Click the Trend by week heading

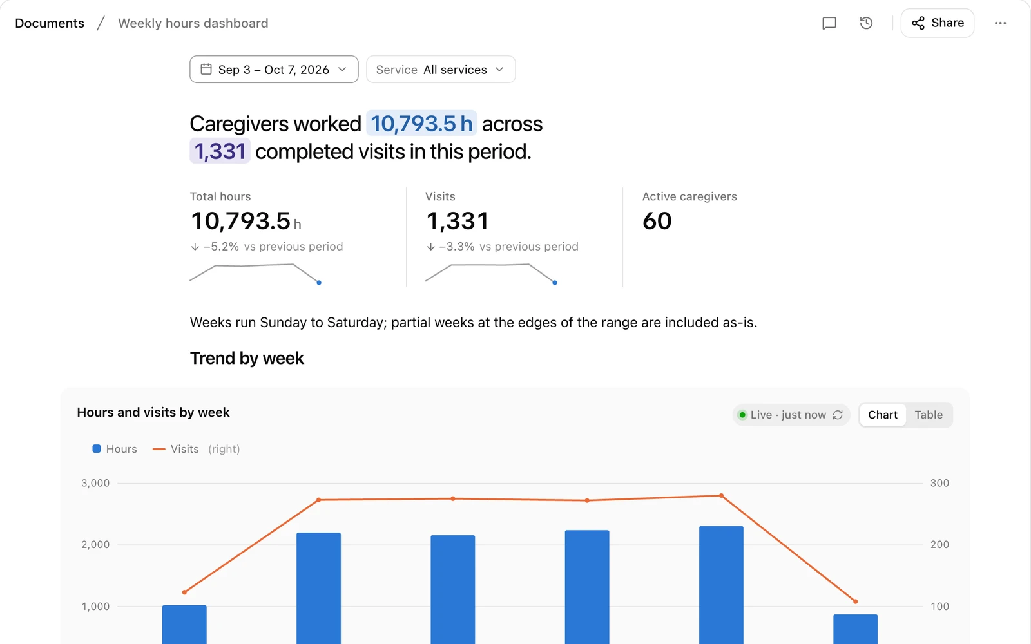pyautogui.click(x=247, y=358)
